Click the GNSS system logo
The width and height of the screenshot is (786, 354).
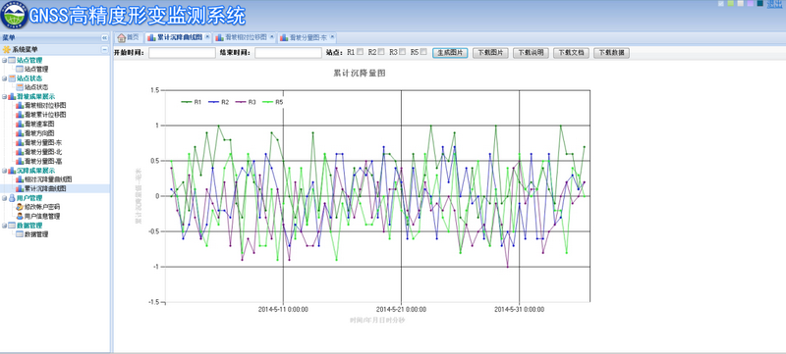15,16
